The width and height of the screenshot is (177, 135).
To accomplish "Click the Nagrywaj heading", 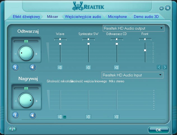I will pos(28,78).
